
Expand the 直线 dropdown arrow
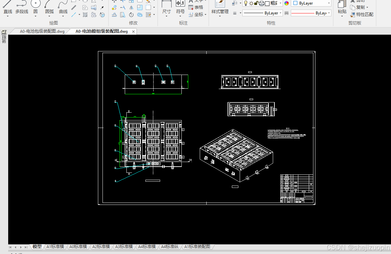pyautogui.click(x=8, y=16)
